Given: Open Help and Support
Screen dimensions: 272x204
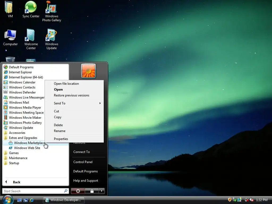Looking at the screenshot, I should coord(88,181).
